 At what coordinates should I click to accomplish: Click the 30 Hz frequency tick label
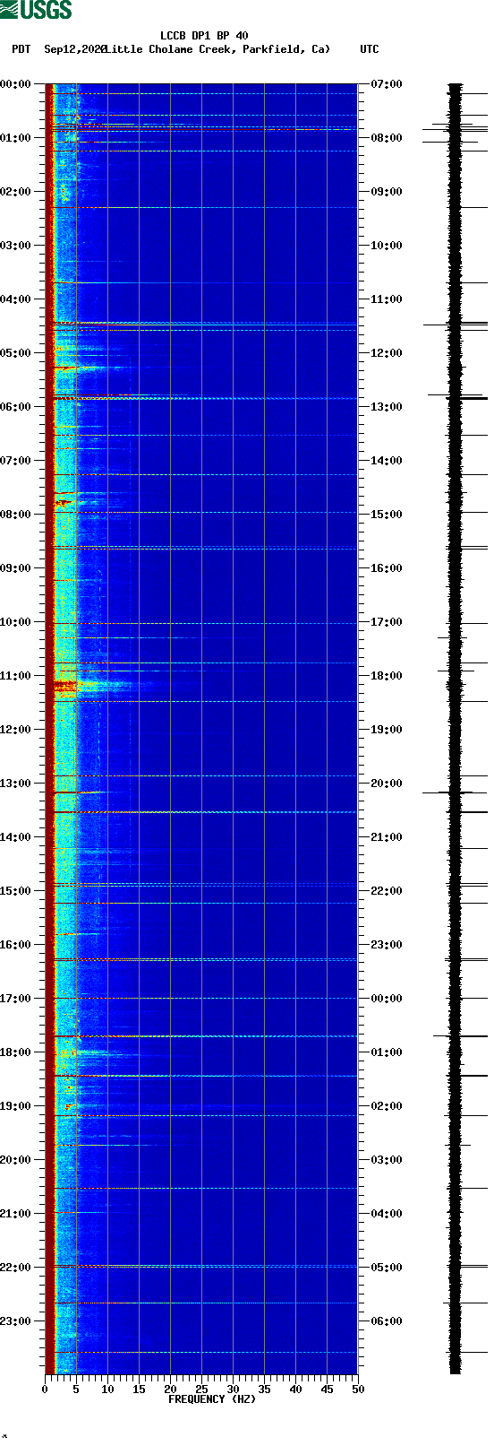point(233,1390)
